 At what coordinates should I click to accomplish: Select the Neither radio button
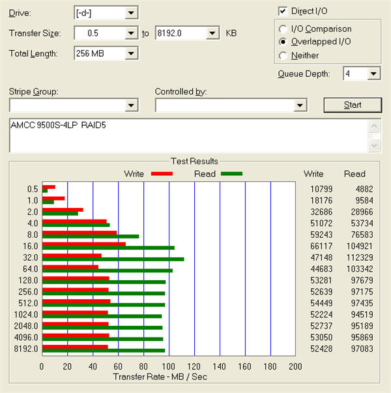click(x=283, y=55)
